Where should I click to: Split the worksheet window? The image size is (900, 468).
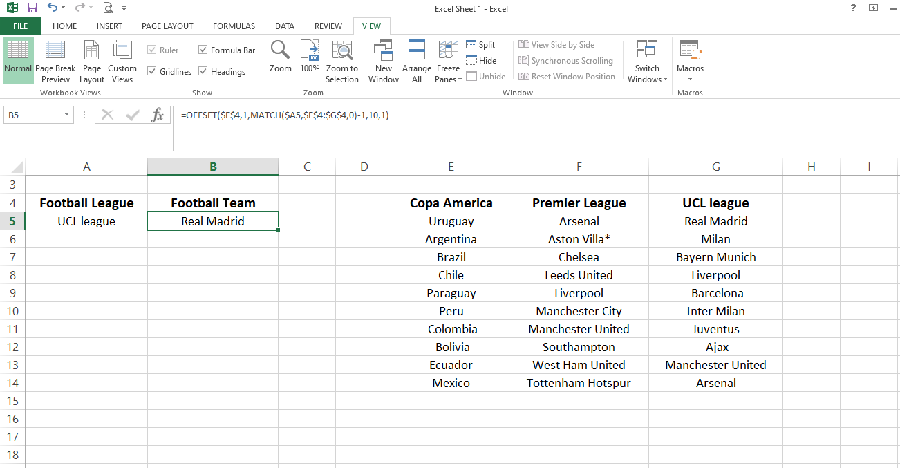point(480,44)
